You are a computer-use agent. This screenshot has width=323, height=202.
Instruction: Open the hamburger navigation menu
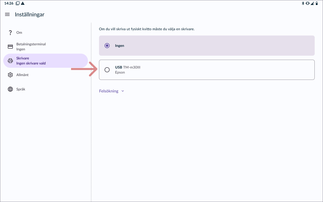coord(7,15)
